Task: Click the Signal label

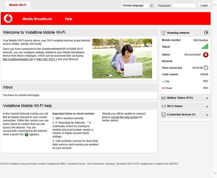Action: tap(166, 47)
